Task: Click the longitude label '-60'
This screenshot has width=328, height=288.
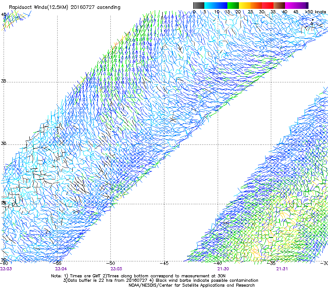Action: pos(4,263)
